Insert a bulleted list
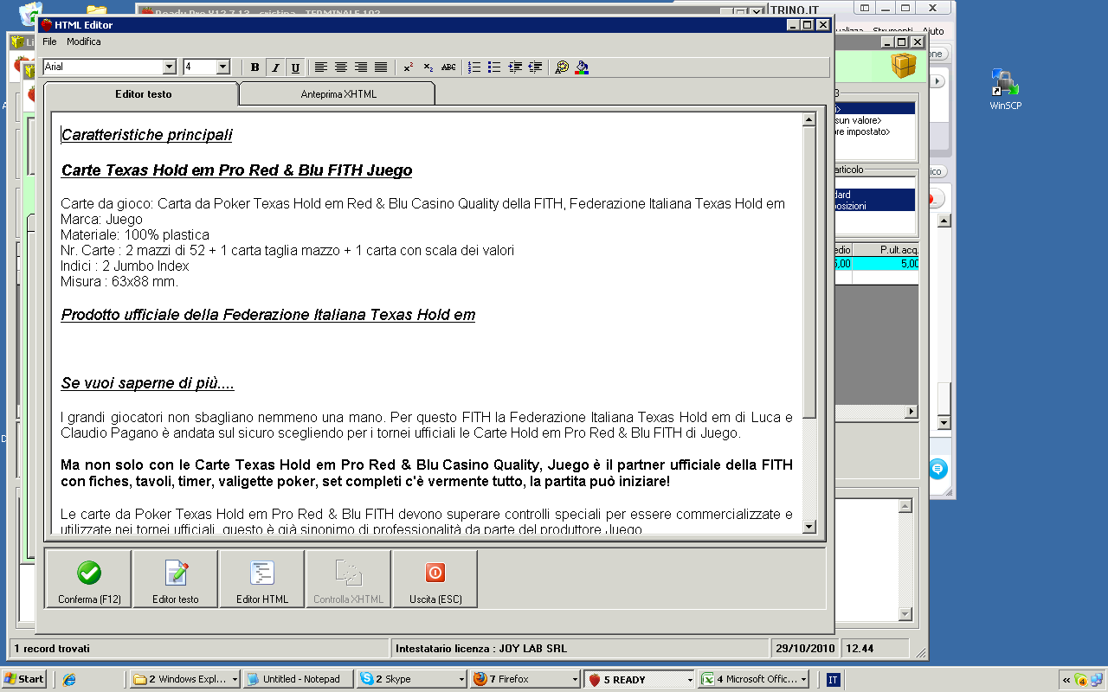 click(x=494, y=67)
